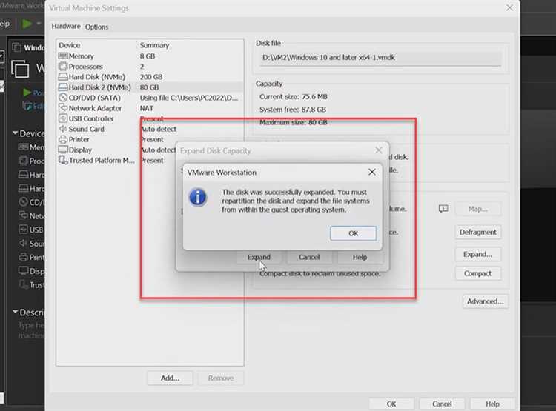Click the map hint icon beside Map...
Viewport: 556px width, 411px height.
click(x=443, y=209)
